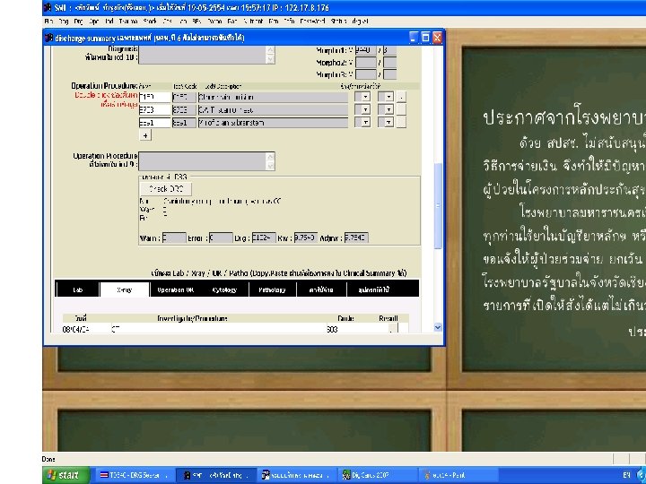Screen dimensions: 646x484
Task: Open first dropdown in the CAT scan row
Action: [362, 110]
